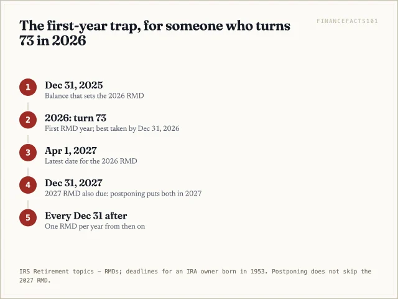The height and width of the screenshot is (299, 398).
Task: Click the IRS Retirement topics footnote
Action: click(x=195, y=276)
